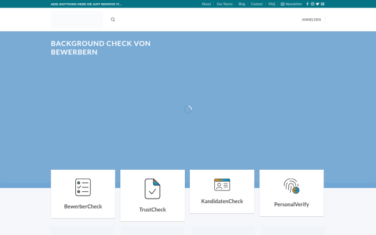Open the TrustCheck card title
This screenshot has height=235, width=376.
(x=152, y=209)
